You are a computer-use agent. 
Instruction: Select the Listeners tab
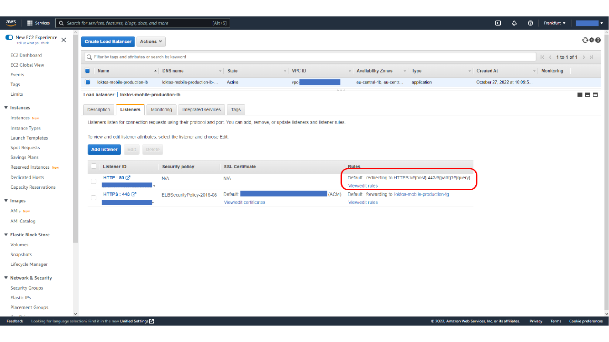(x=130, y=109)
